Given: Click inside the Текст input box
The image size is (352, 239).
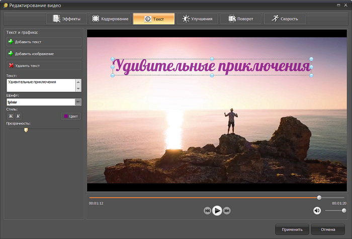Looking at the screenshot, I should tap(41, 85).
